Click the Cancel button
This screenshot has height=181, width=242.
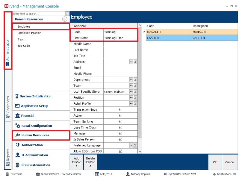coord(230,162)
